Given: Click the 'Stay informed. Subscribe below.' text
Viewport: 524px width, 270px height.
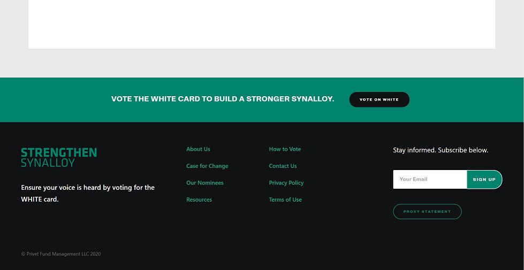Looking at the screenshot, I should point(441,150).
